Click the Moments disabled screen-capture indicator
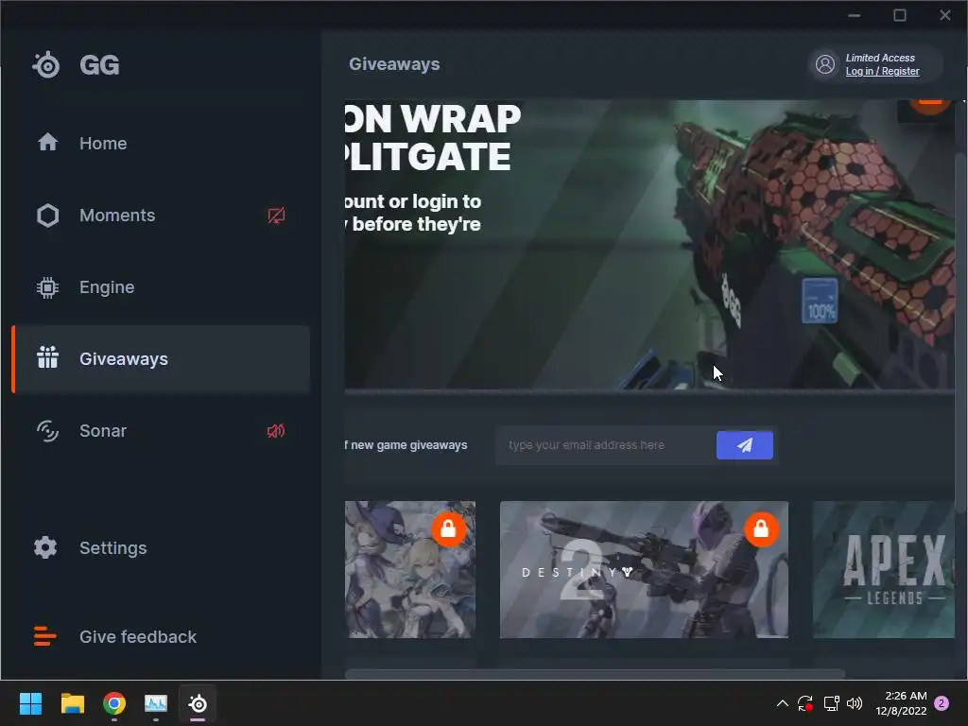The width and height of the screenshot is (968, 726). pyautogui.click(x=276, y=216)
